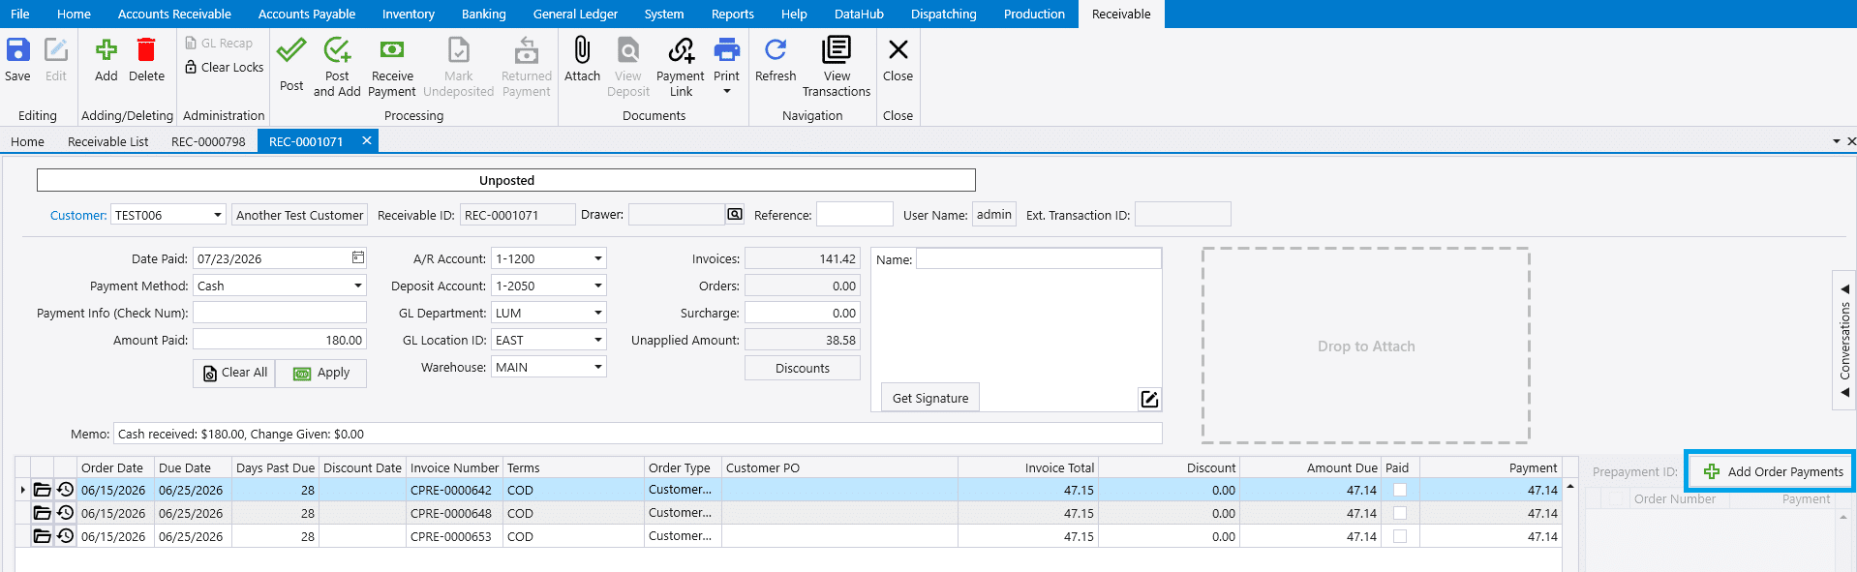Image resolution: width=1857 pixels, height=572 pixels.
Task: Click the green Add plus icon
Action: tap(107, 50)
